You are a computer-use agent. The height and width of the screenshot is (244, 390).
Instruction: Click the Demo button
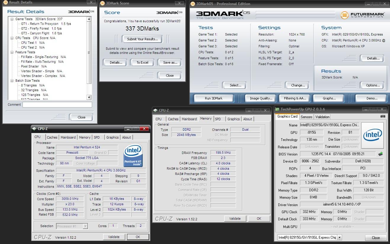(x=372, y=98)
